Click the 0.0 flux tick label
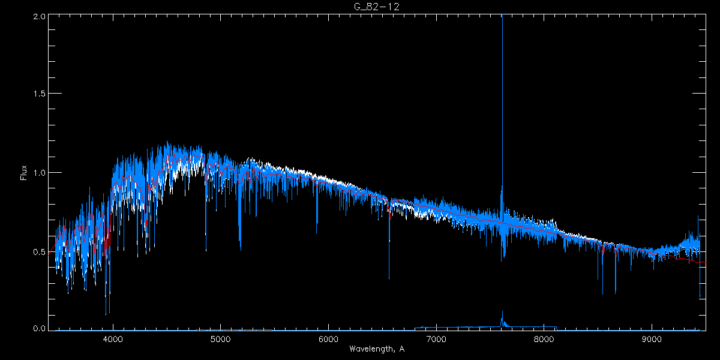720x360 pixels. pyautogui.click(x=40, y=329)
